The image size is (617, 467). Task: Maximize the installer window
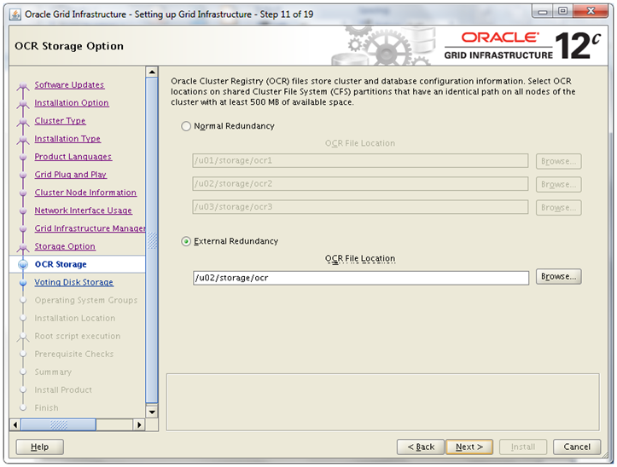pos(562,11)
